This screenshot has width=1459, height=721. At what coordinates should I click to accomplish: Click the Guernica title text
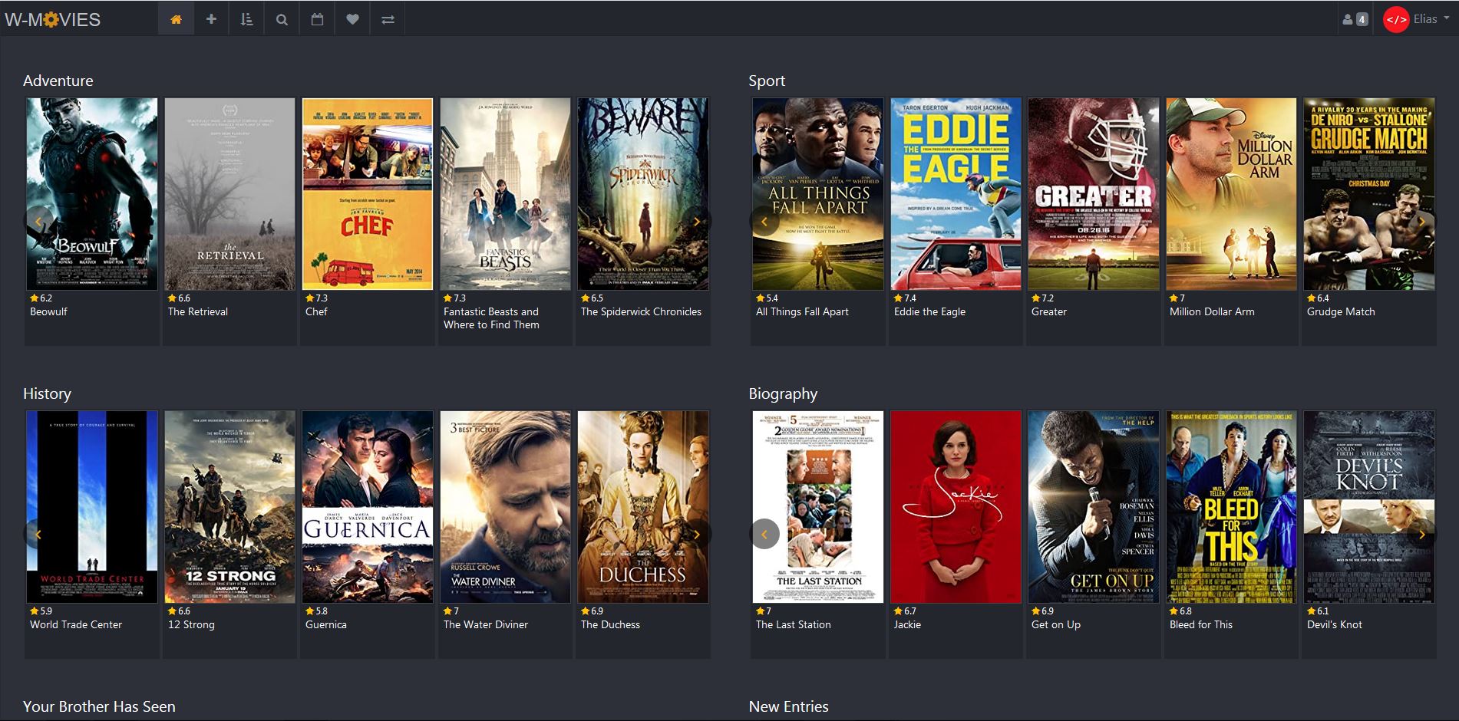click(x=326, y=624)
